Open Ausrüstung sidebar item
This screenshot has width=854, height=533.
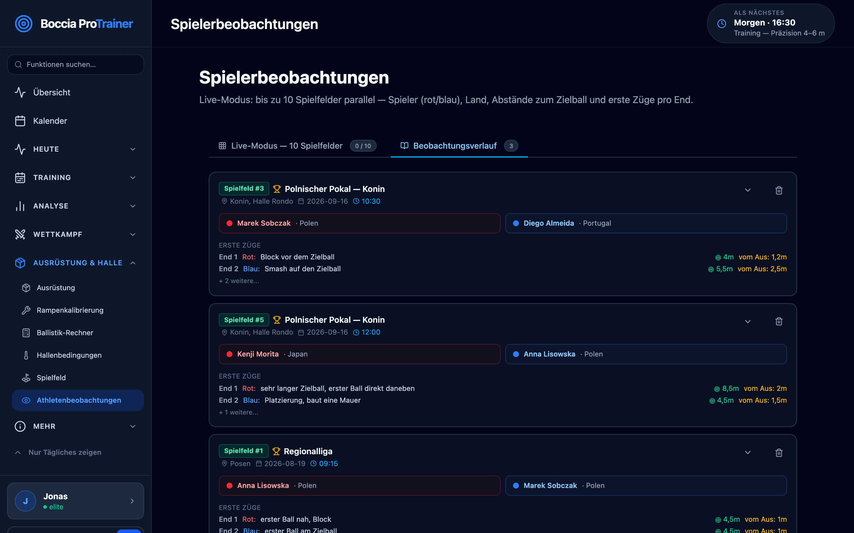[x=78, y=288]
